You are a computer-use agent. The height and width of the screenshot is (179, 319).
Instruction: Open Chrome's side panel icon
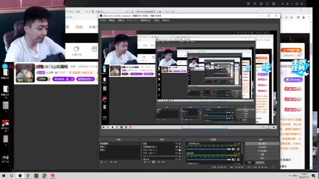pyautogui.click(x=298, y=18)
